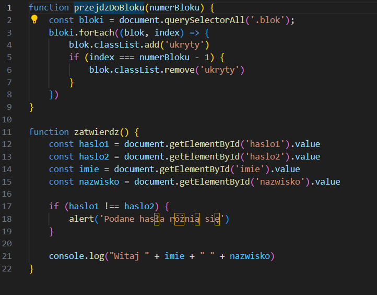Click the highlighted przejdzDoBloku function name
Viewport: 377px width, 295px height.
click(x=109, y=8)
